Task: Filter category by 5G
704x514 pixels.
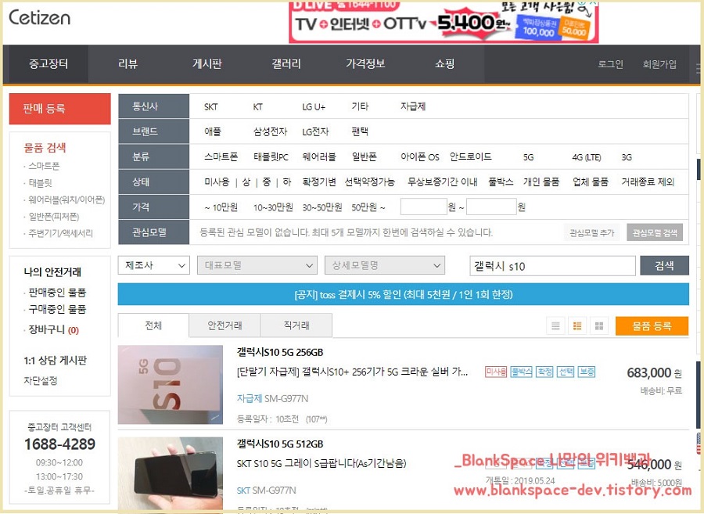Action: coord(529,157)
